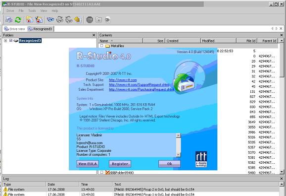Switch to the Drive view tab
The image size is (286, 196).
(x=14, y=29)
